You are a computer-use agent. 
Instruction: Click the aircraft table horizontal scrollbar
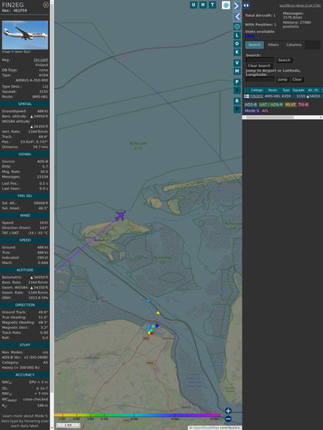pos(269,117)
